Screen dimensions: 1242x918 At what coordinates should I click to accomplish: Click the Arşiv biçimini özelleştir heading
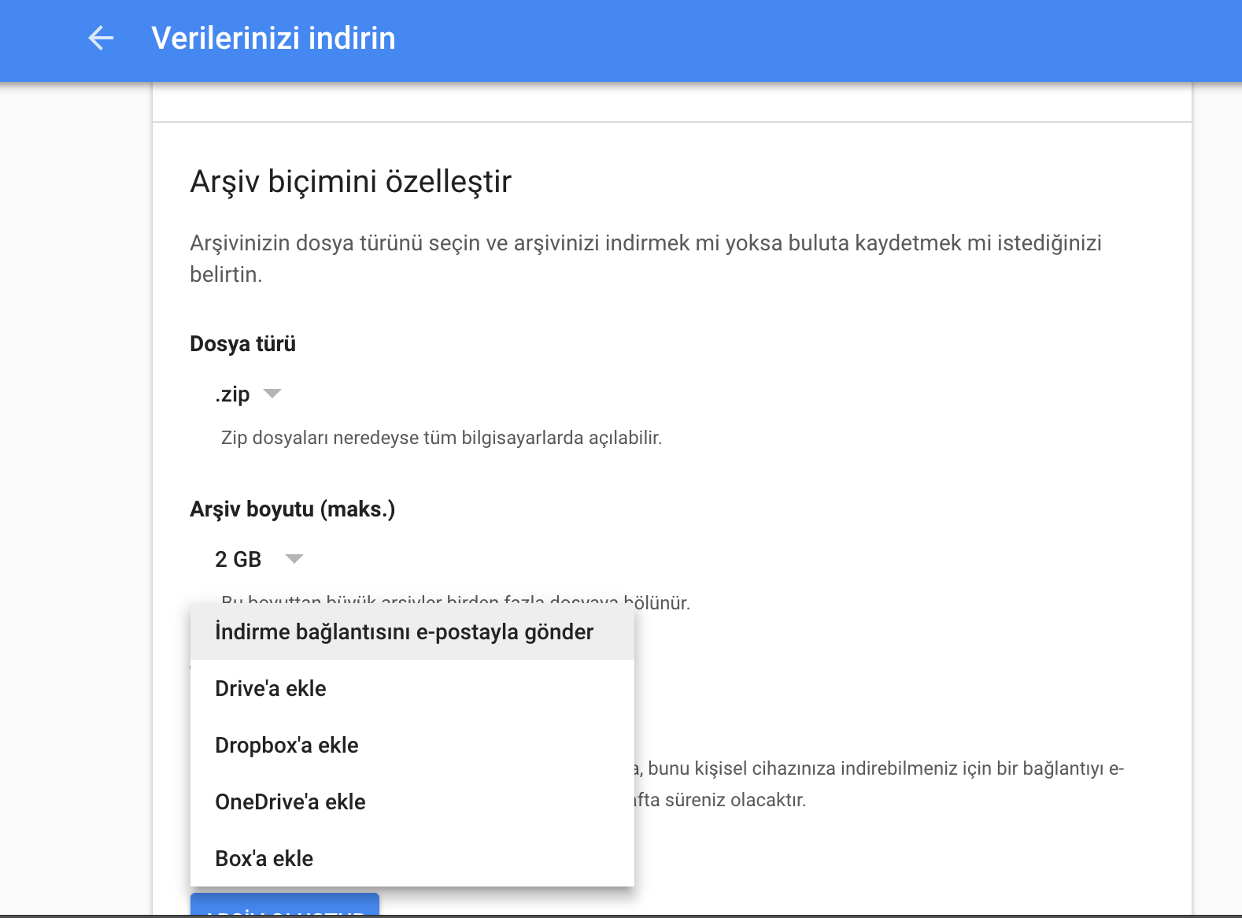pos(350,181)
